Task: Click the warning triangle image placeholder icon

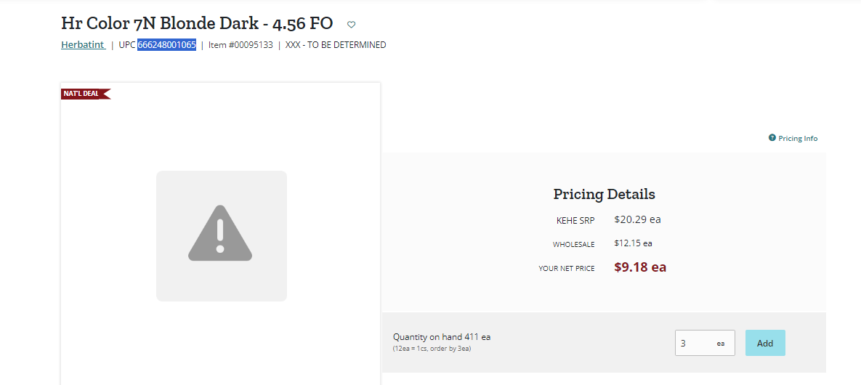Action: point(220,233)
